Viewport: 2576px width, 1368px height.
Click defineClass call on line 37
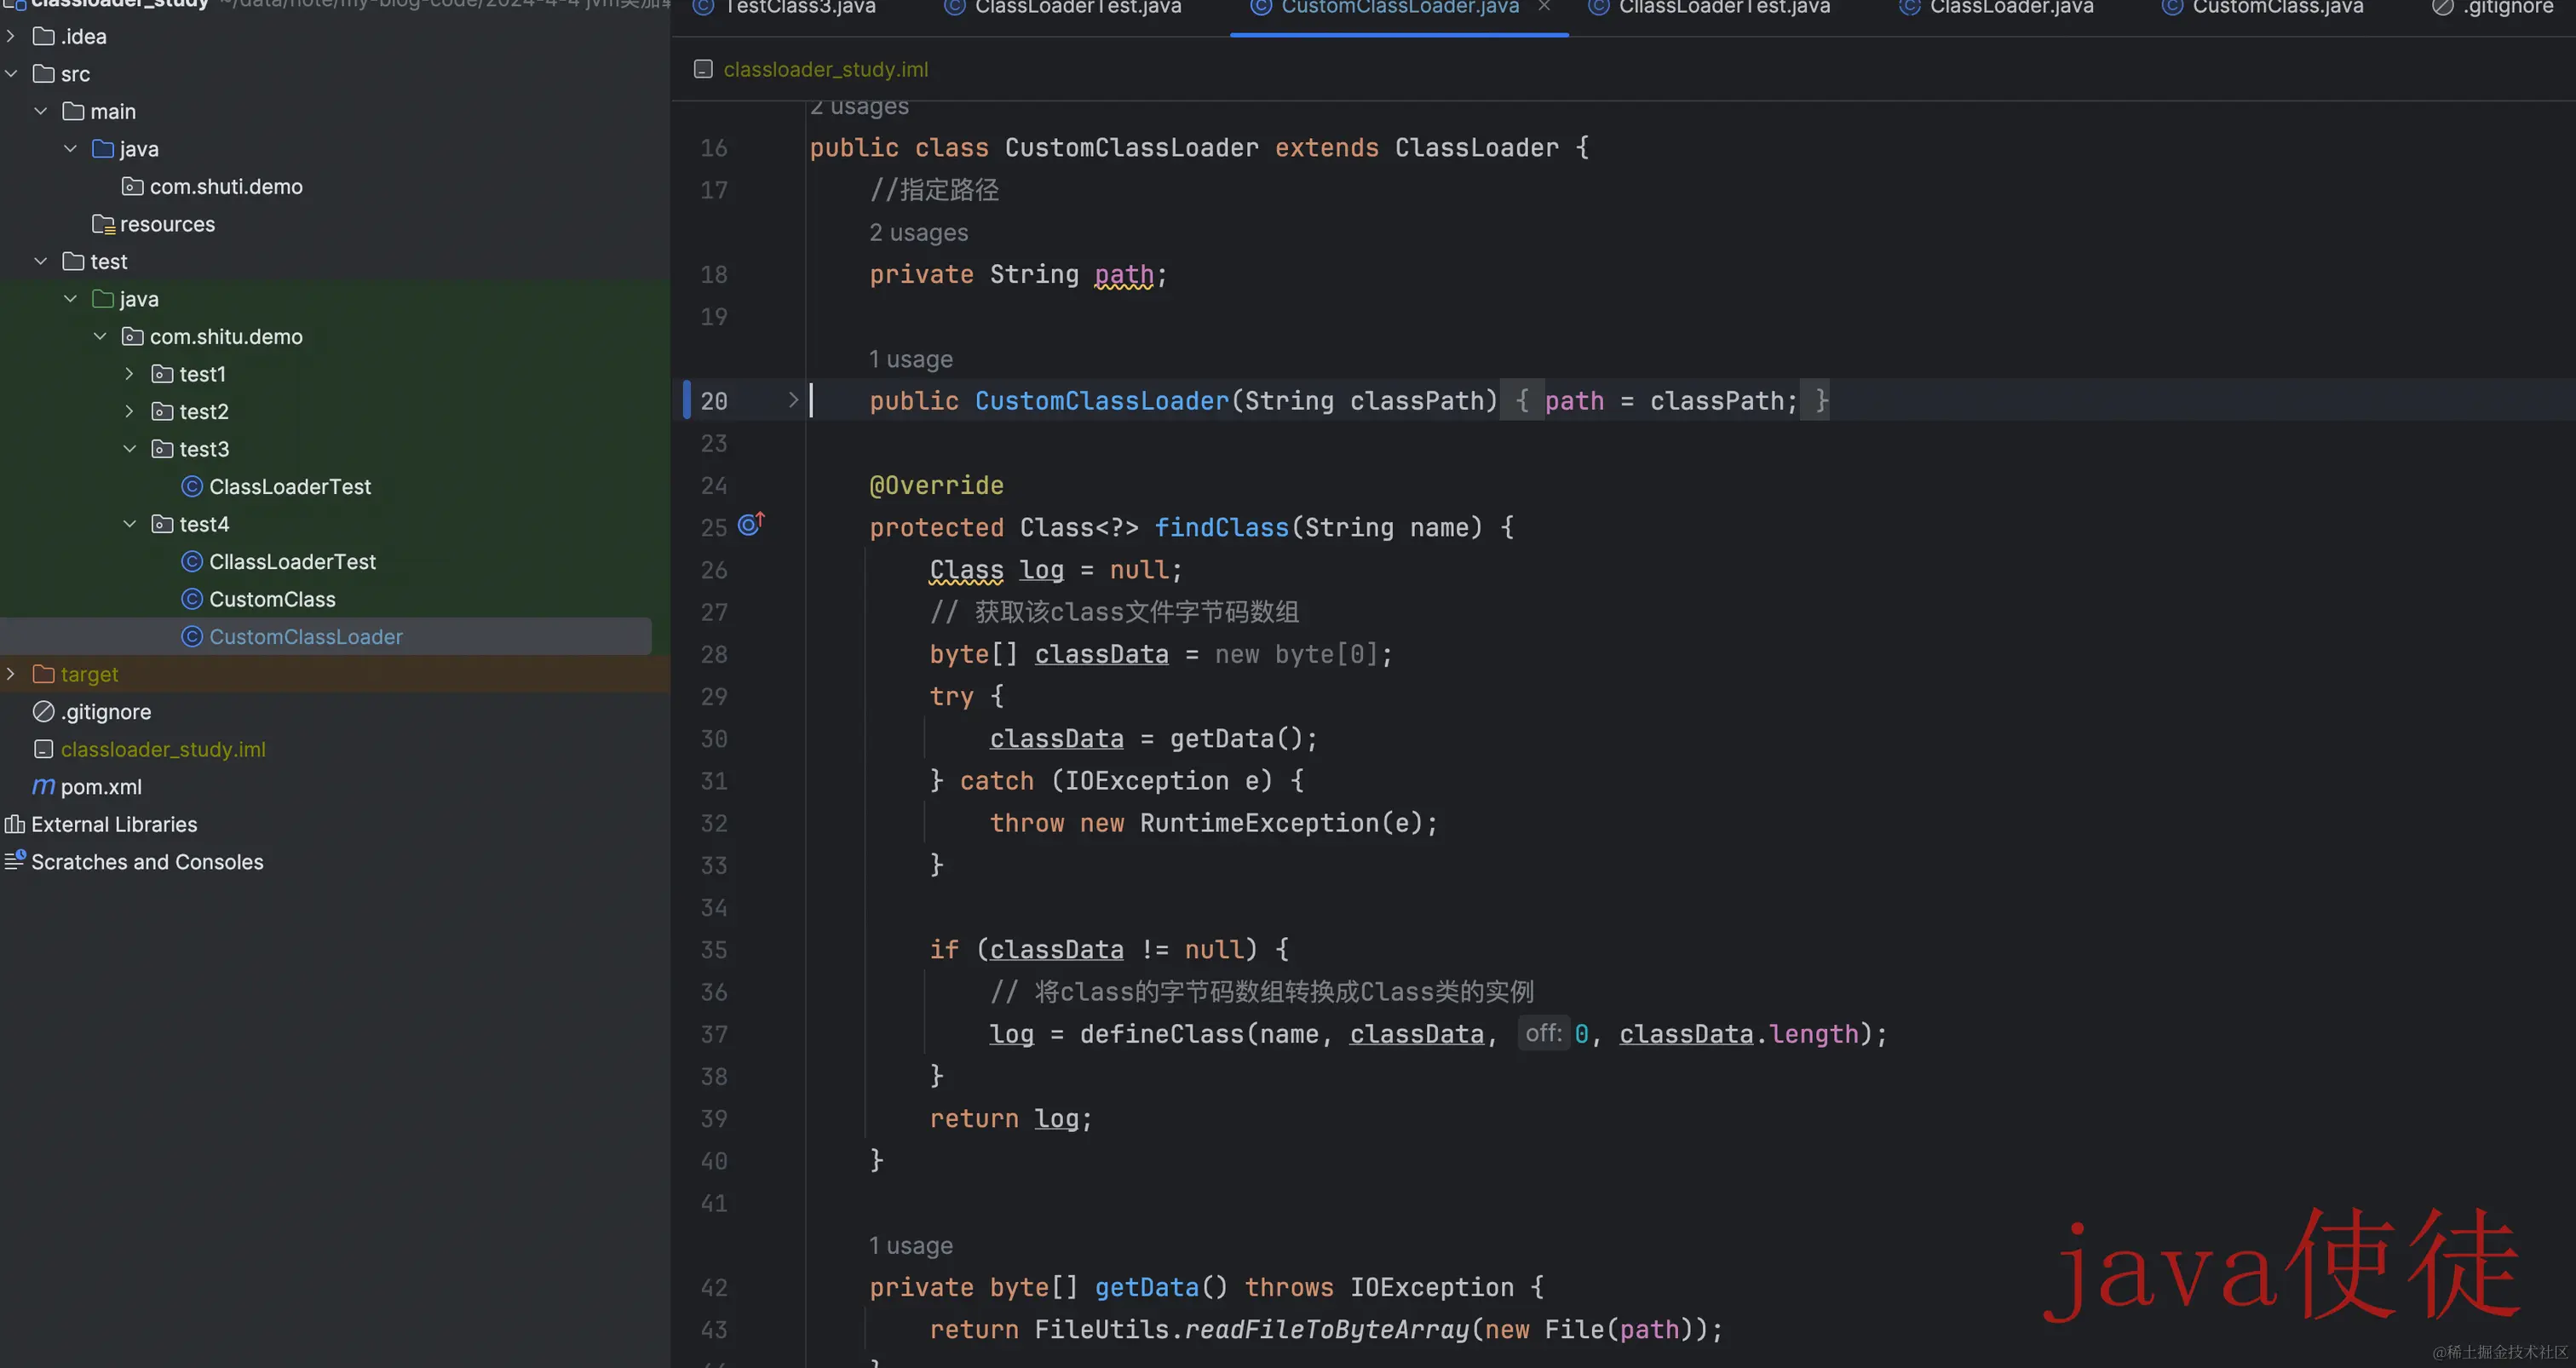tap(1162, 1033)
